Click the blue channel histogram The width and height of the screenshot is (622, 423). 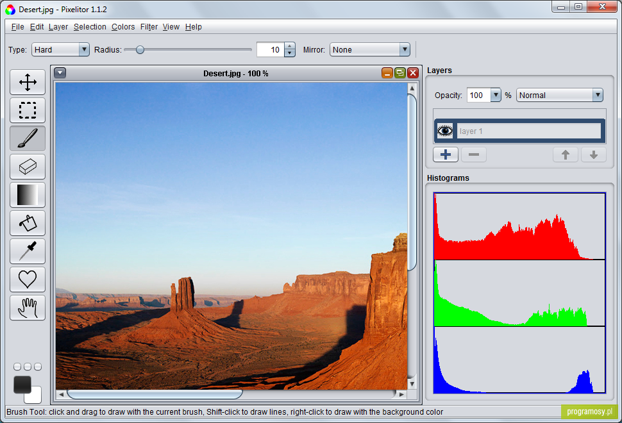coord(519,360)
